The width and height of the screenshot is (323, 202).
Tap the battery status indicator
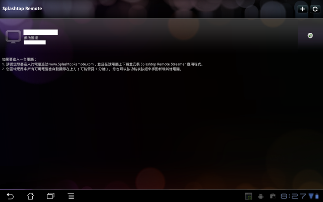click(317, 196)
